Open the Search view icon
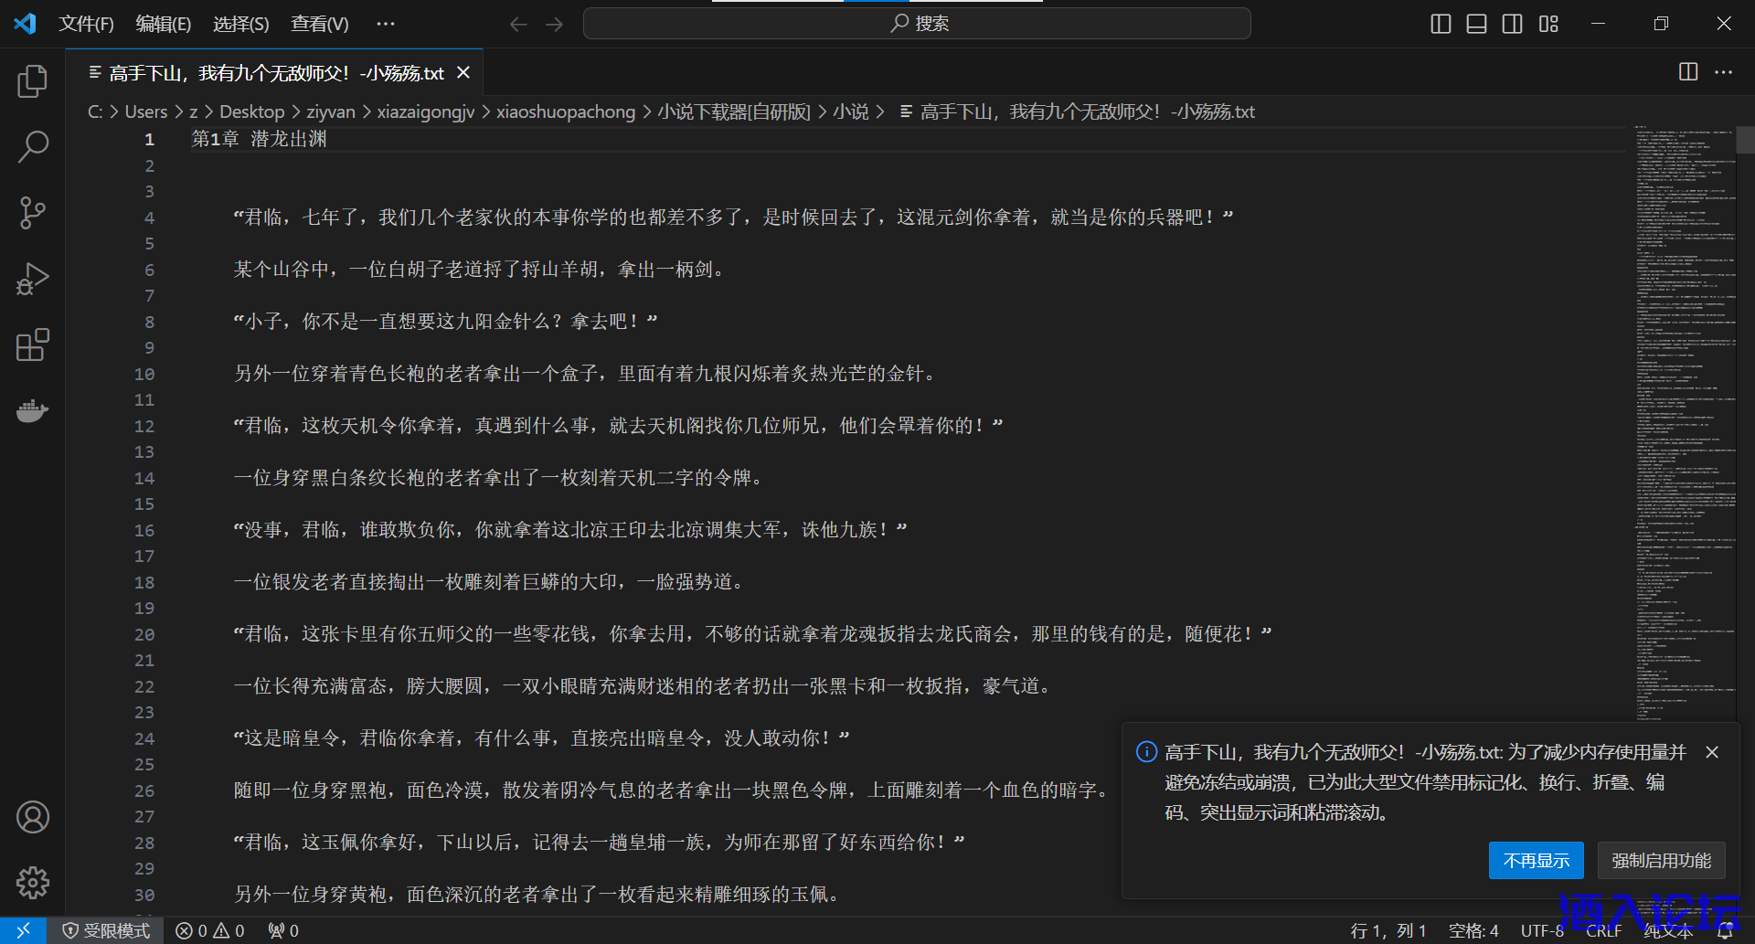This screenshot has width=1755, height=944. [33, 146]
